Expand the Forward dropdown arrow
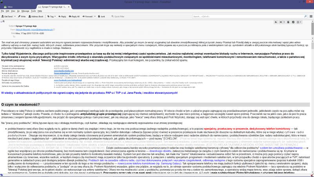The width and height of the screenshot is (314, 177). tap(95, 17)
